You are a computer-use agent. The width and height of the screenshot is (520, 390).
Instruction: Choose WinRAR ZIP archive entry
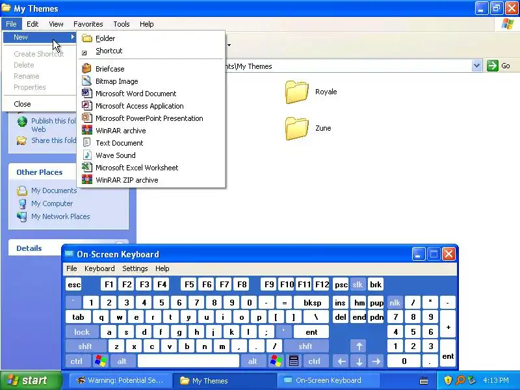(x=151, y=180)
